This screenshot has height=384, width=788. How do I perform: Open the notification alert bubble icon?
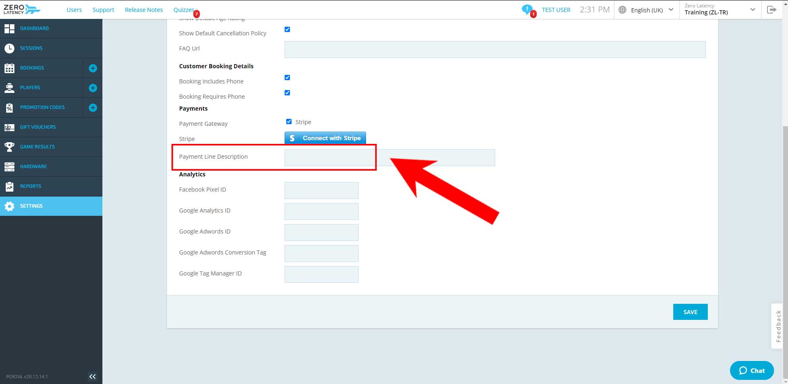tap(527, 9)
